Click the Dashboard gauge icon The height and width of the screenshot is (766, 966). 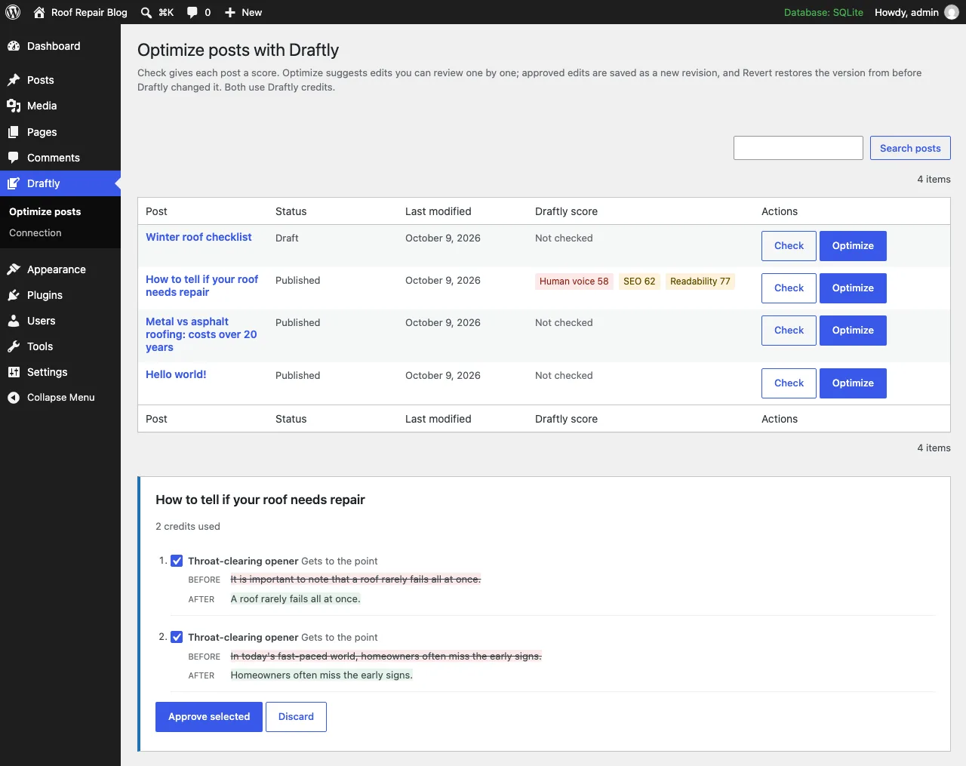click(14, 46)
